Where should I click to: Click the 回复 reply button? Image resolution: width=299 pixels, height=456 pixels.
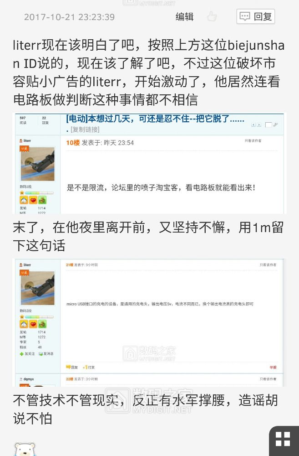pos(255,16)
